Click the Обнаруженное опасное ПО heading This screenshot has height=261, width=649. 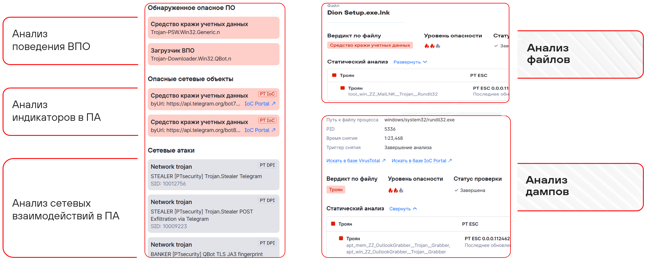click(x=191, y=8)
